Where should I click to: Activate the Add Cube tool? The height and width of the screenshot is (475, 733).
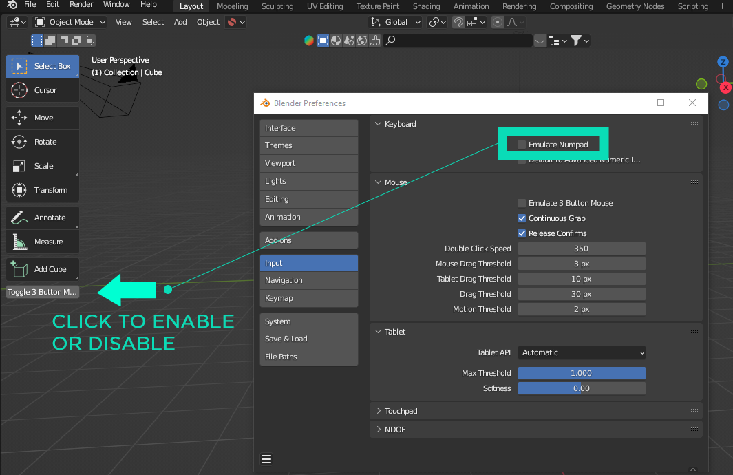pos(43,269)
